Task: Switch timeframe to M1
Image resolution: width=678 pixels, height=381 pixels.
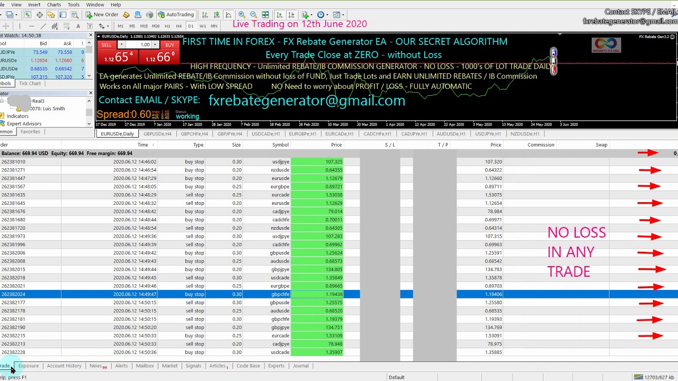Action: [x=120, y=26]
